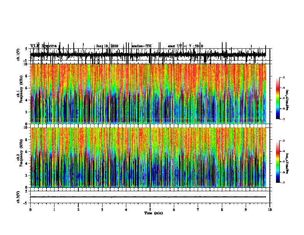
Task: Click the ch.1 spectrogram color scale bar
Action: pyautogui.click(x=278, y=98)
